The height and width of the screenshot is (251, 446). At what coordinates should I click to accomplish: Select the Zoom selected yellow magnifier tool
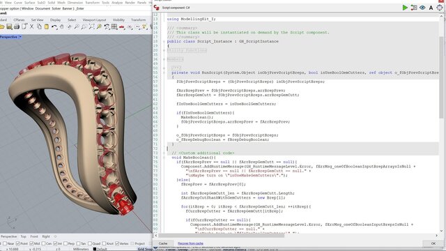(99, 26)
